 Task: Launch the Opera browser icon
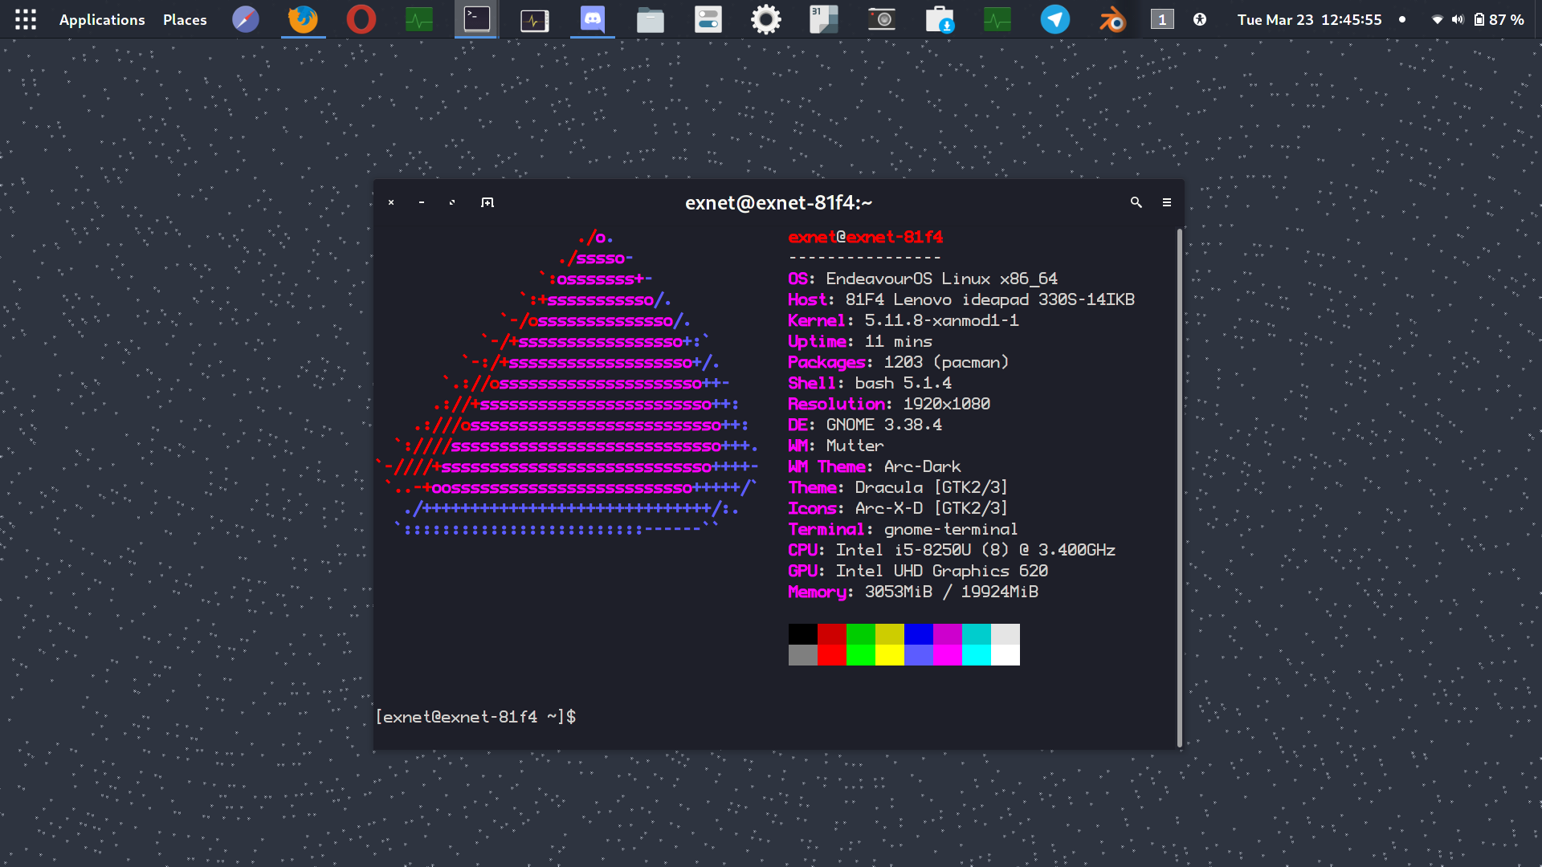coord(361,19)
